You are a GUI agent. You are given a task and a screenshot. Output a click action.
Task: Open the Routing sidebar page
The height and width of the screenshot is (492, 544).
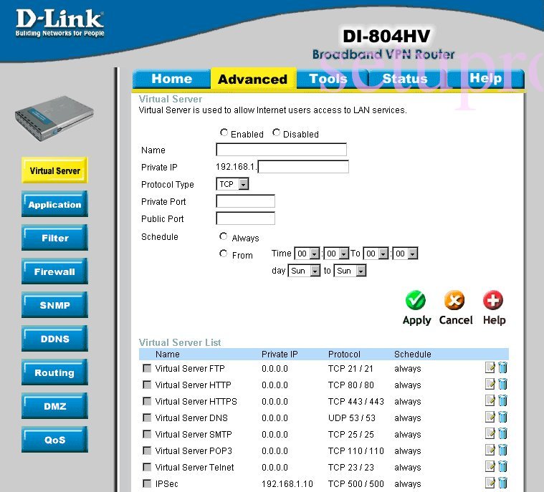(54, 372)
